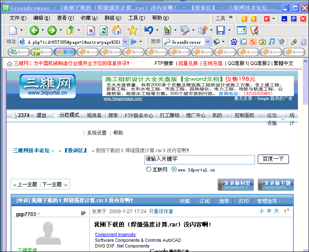Open the 帮助(H) menu

[160, 18]
